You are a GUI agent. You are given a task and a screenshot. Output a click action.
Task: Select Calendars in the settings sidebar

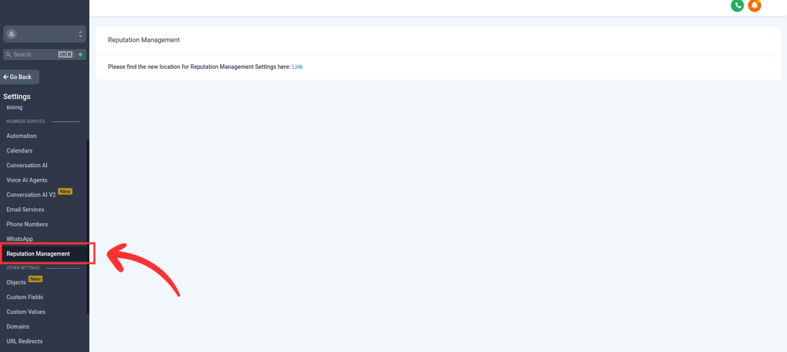(20, 151)
